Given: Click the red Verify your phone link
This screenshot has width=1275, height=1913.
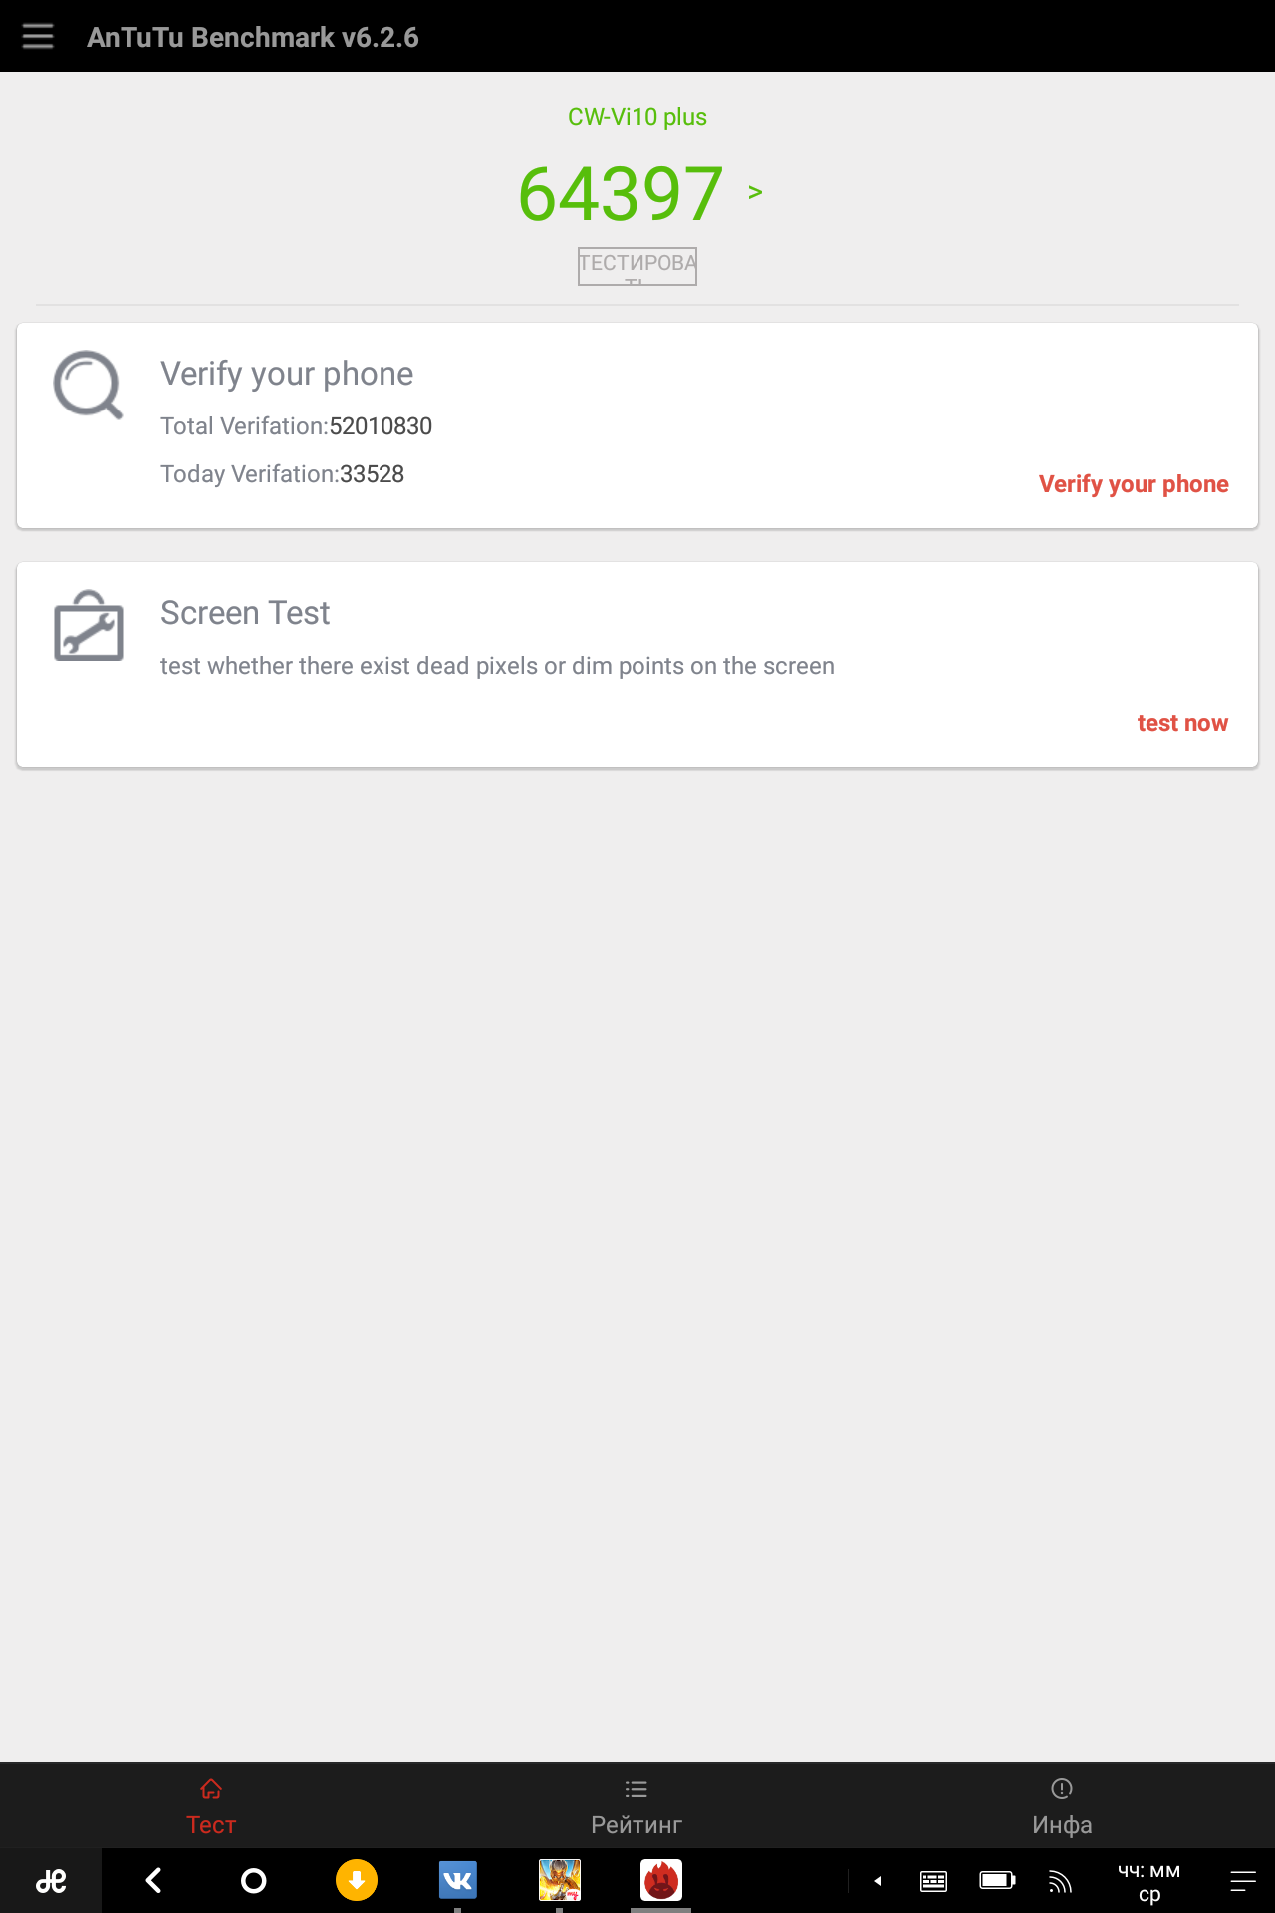Looking at the screenshot, I should (x=1134, y=484).
